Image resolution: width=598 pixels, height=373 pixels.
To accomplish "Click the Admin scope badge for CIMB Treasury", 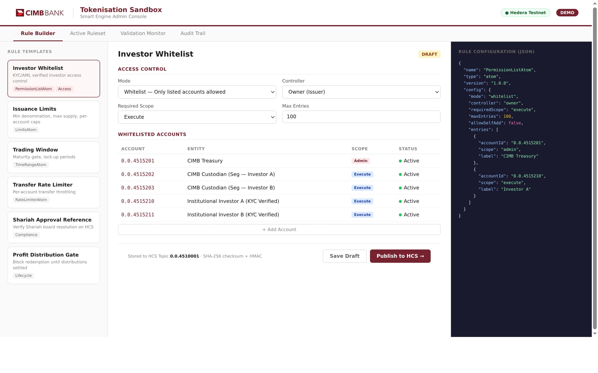I will click(360, 161).
